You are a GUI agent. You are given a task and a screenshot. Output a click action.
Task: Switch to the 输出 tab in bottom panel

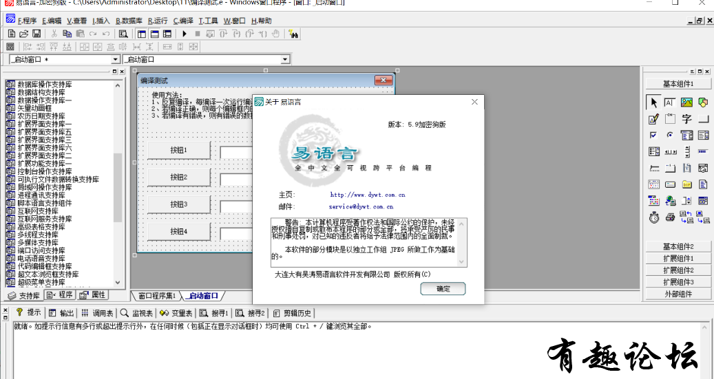coord(61,313)
